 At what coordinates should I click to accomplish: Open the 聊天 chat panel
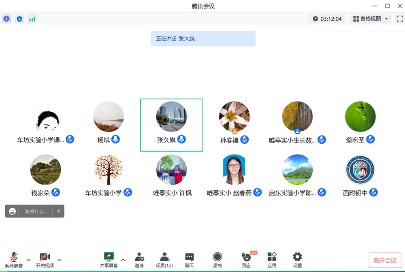pyautogui.click(x=189, y=260)
